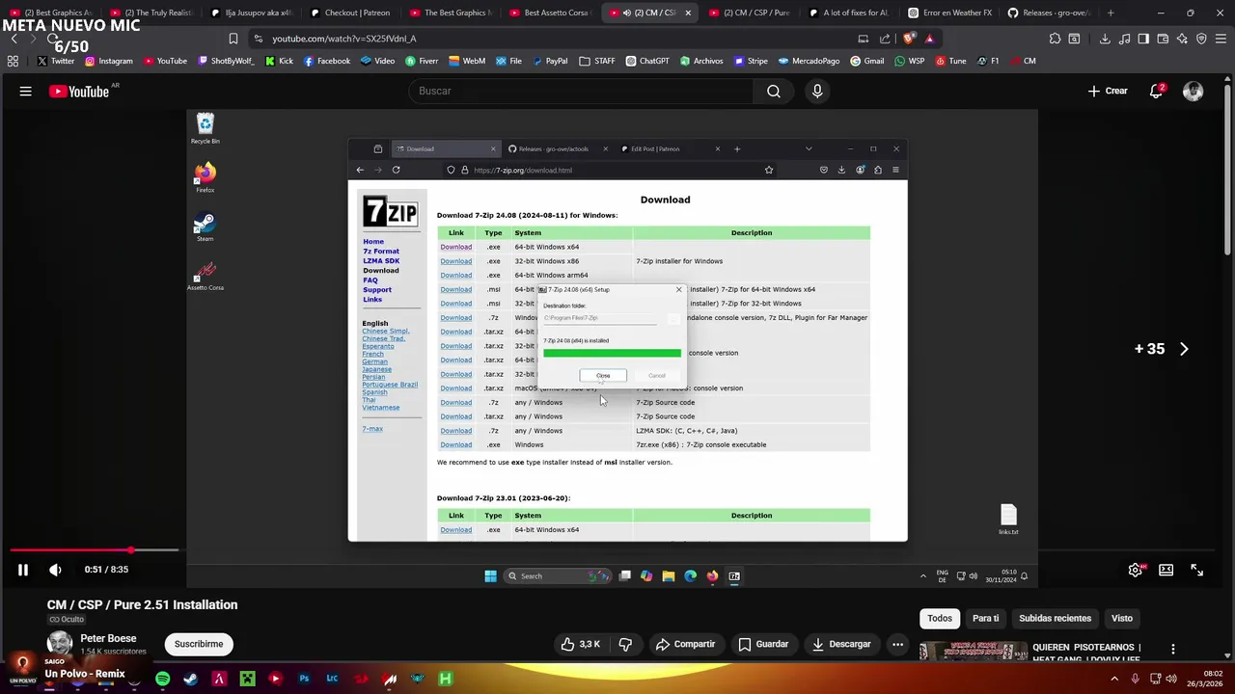The height and width of the screenshot is (694, 1235).
Task: Select the Todos filter chip
Action: coord(940,618)
